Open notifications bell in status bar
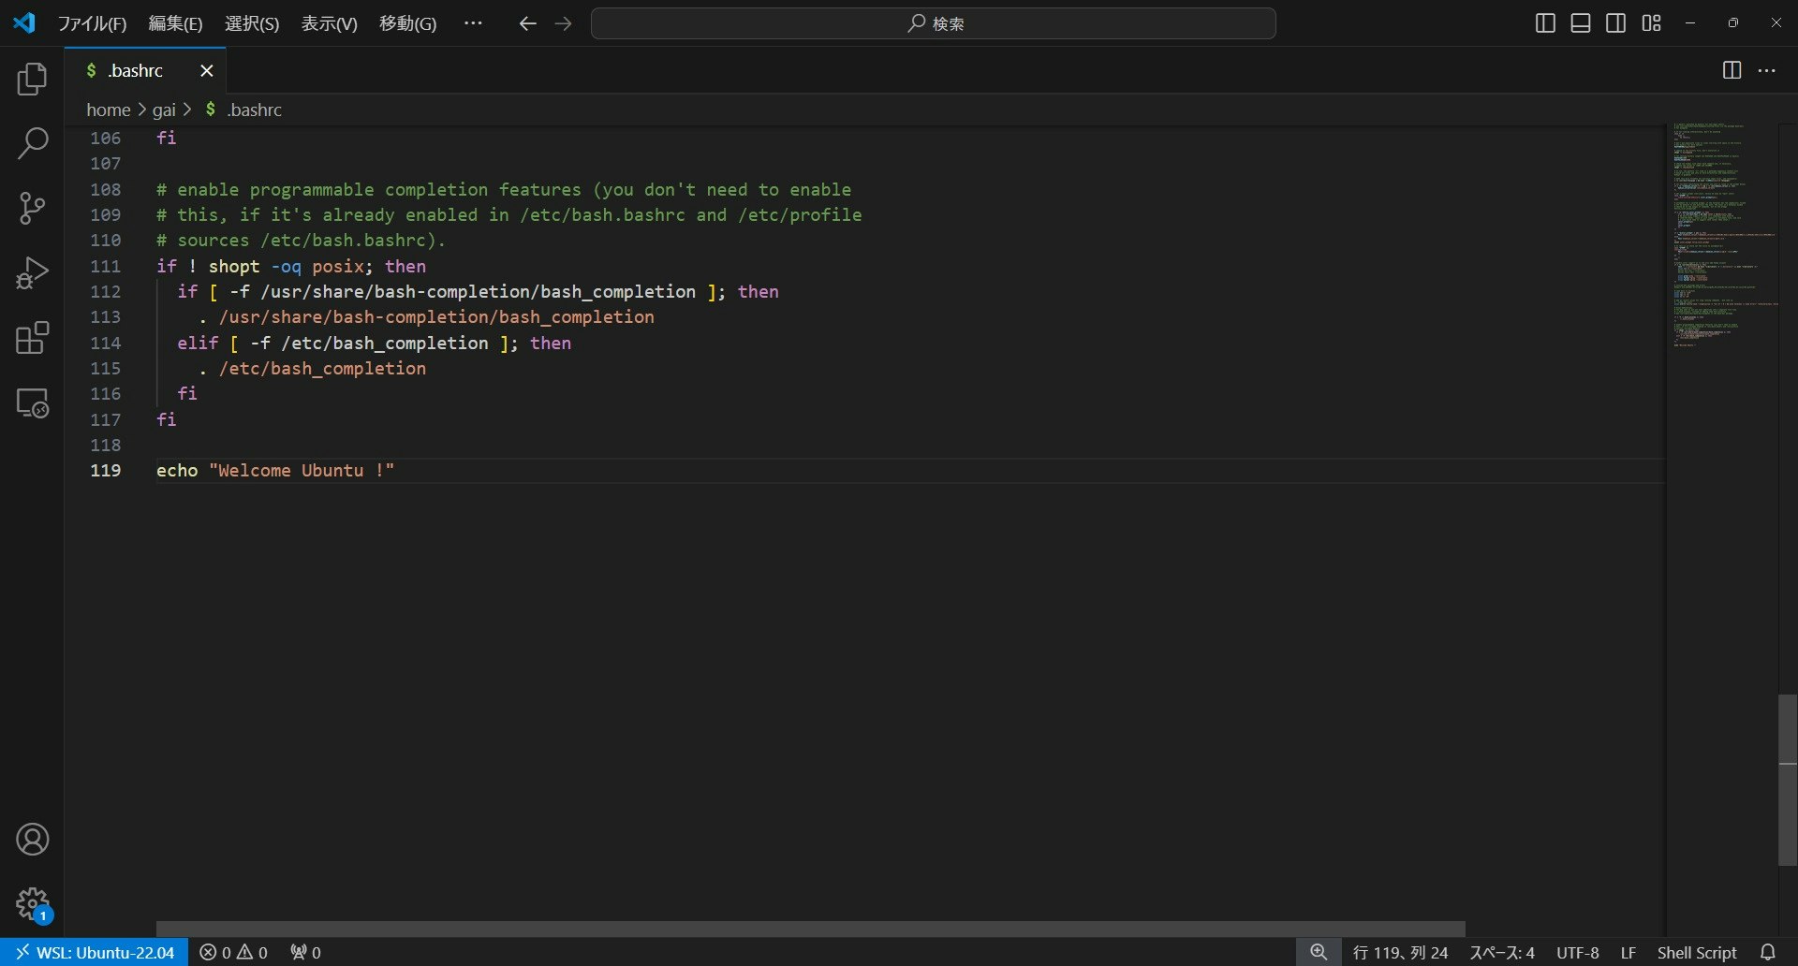 click(1768, 952)
